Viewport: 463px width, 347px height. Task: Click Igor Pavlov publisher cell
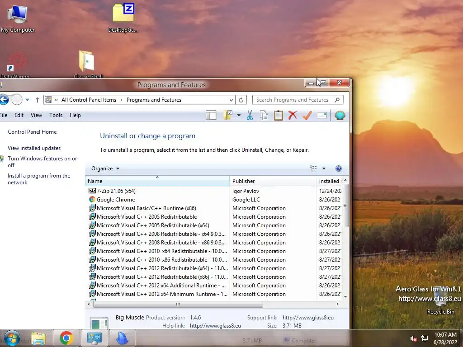246,191
